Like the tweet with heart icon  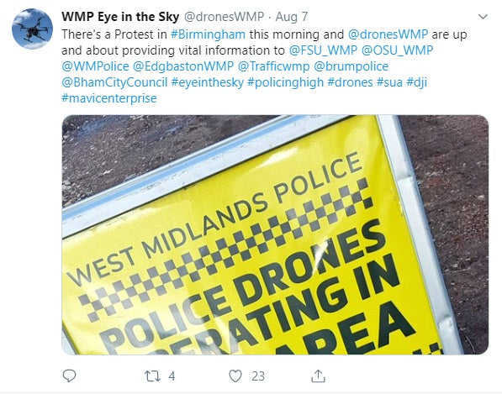[235, 376]
